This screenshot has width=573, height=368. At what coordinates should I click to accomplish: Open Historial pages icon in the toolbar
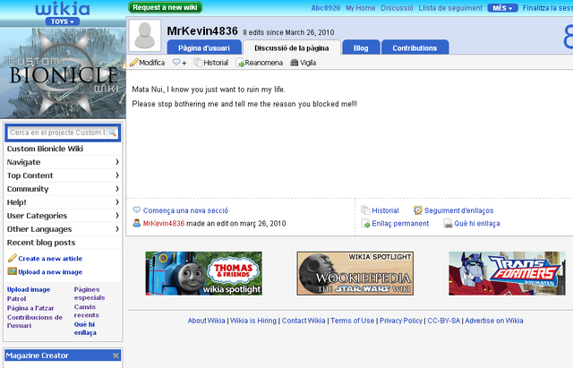[x=198, y=63]
